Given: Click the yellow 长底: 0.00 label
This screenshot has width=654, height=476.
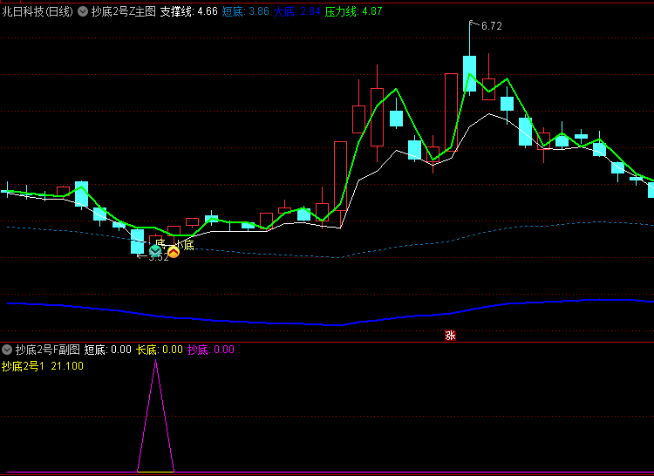Looking at the screenshot, I should (x=160, y=350).
